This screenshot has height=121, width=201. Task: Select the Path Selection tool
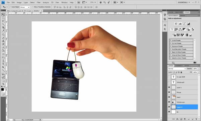point(3,67)
